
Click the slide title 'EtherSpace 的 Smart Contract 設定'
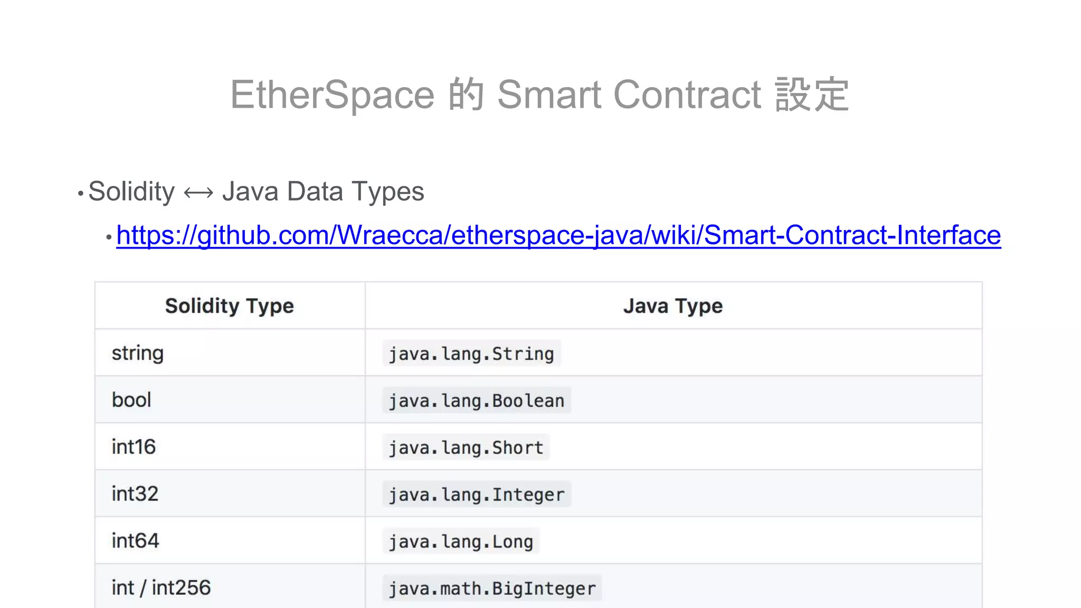[539, 94]
